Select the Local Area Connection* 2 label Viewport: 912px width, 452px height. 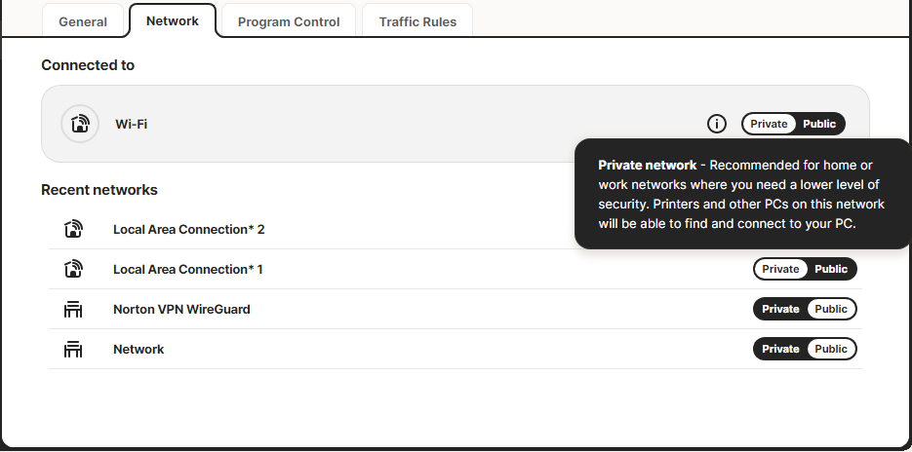188,229
